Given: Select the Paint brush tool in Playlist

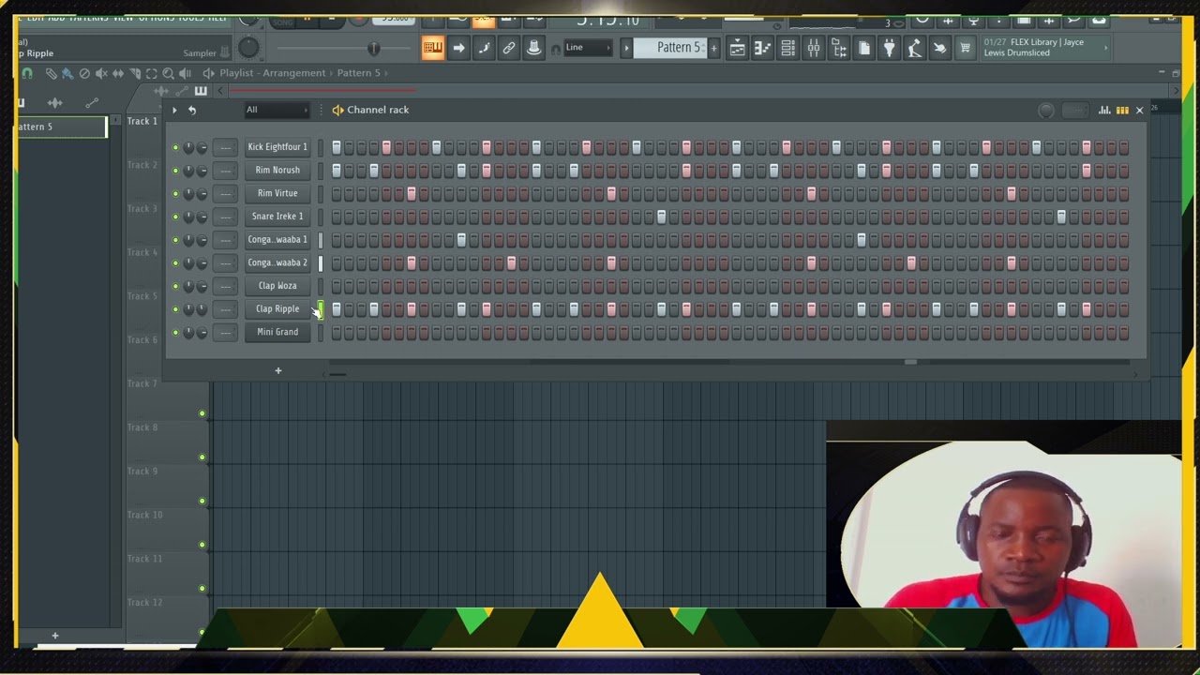Looking at the screenshot, I should (x=67, y=73).
